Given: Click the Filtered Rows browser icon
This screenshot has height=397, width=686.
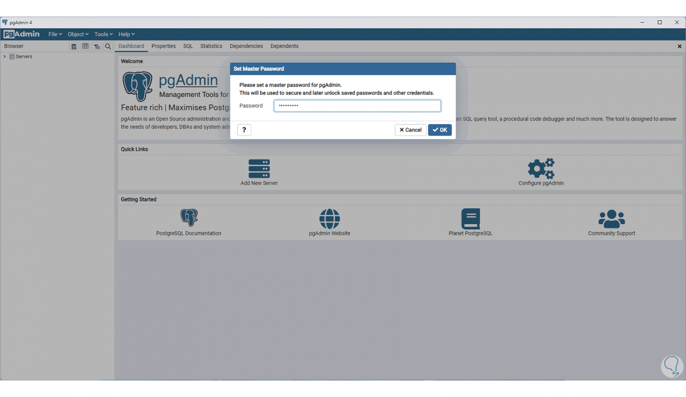Looking at the screenshot, I should point(96,47).
